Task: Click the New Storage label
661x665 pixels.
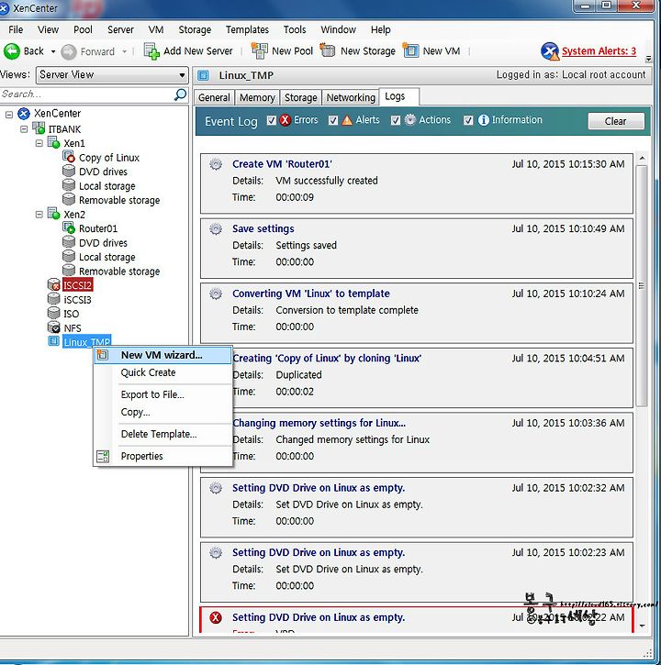Action: pyautogui.click(x=367, y=50)
